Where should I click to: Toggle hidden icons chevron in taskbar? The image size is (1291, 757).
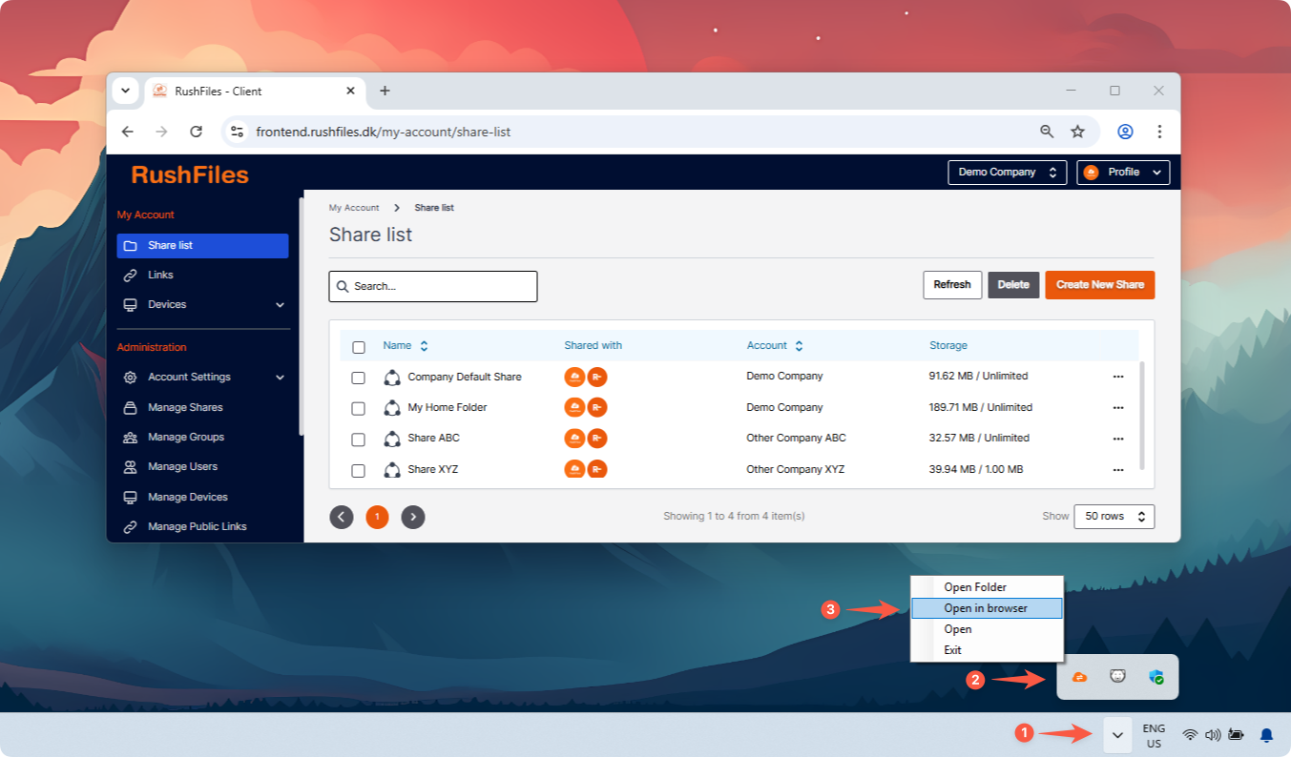point(1117,735)
